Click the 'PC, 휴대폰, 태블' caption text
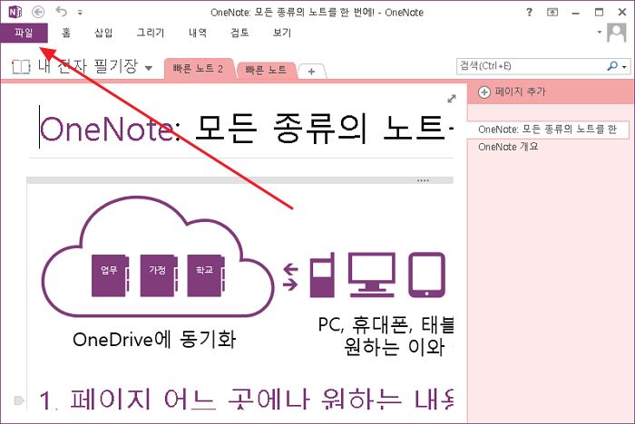The image size is (635, 424). 386,324
